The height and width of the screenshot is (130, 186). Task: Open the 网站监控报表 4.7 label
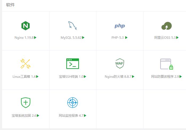point(71,116)
